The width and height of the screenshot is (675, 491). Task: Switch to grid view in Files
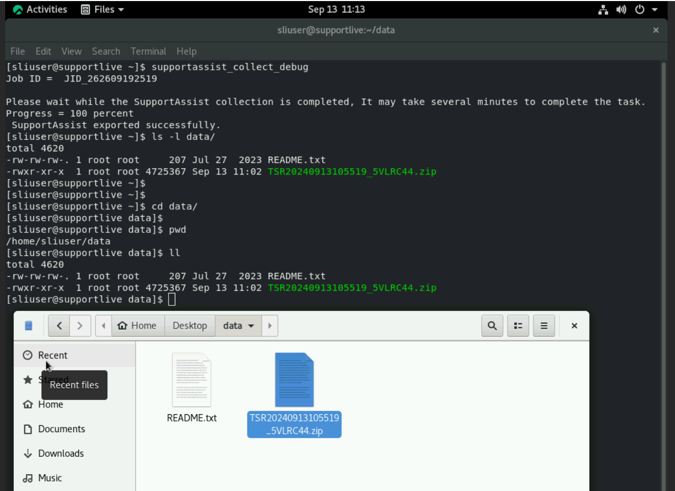(518, 325)
